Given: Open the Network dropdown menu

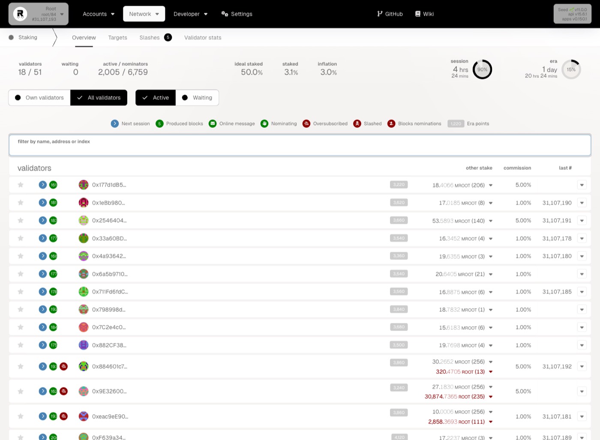Looking at the screenshot, I should coord(144,14).
